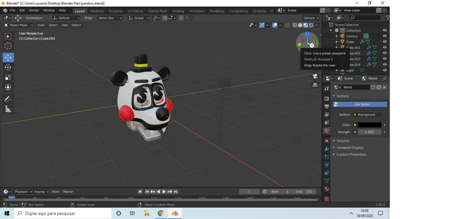Open the Add menu in viewport header

coord(65,25)
